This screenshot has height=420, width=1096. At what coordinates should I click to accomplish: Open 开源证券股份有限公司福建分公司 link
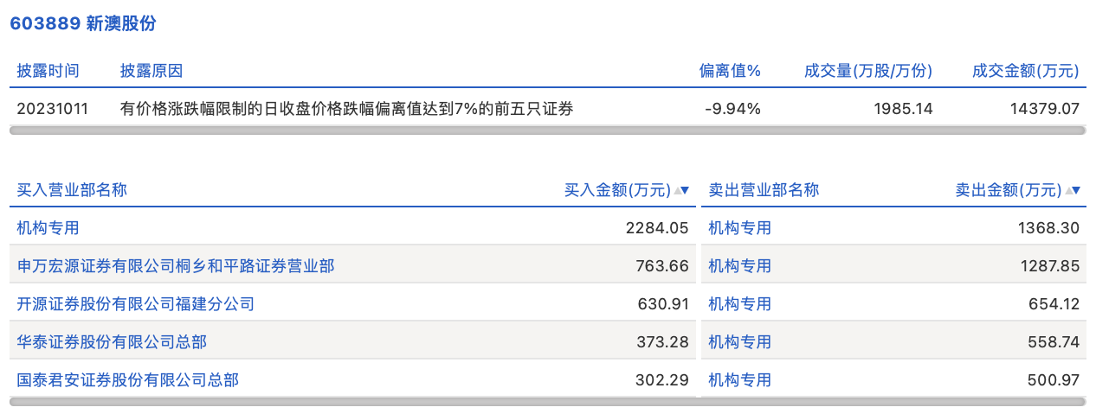point(136,304)
